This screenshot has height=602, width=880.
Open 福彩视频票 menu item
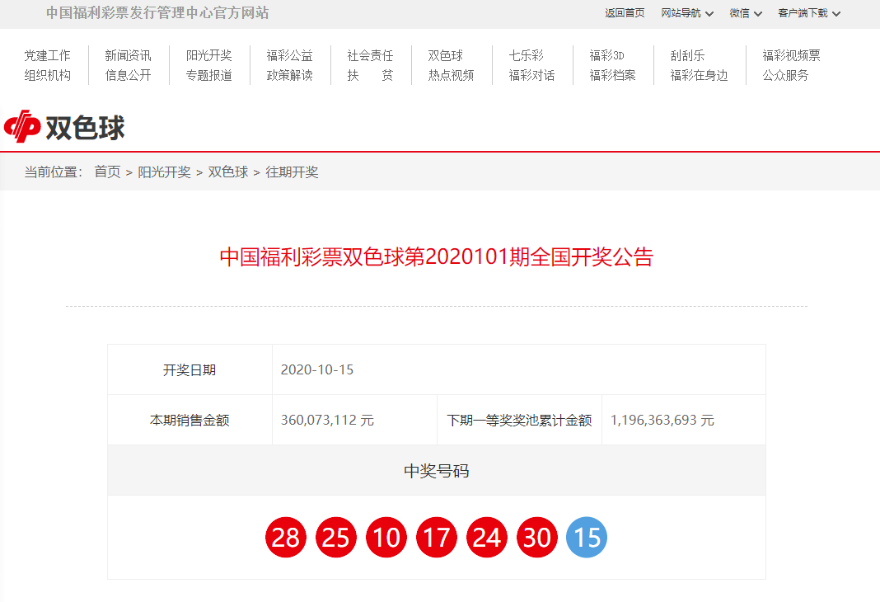click(x=791, y=55)
